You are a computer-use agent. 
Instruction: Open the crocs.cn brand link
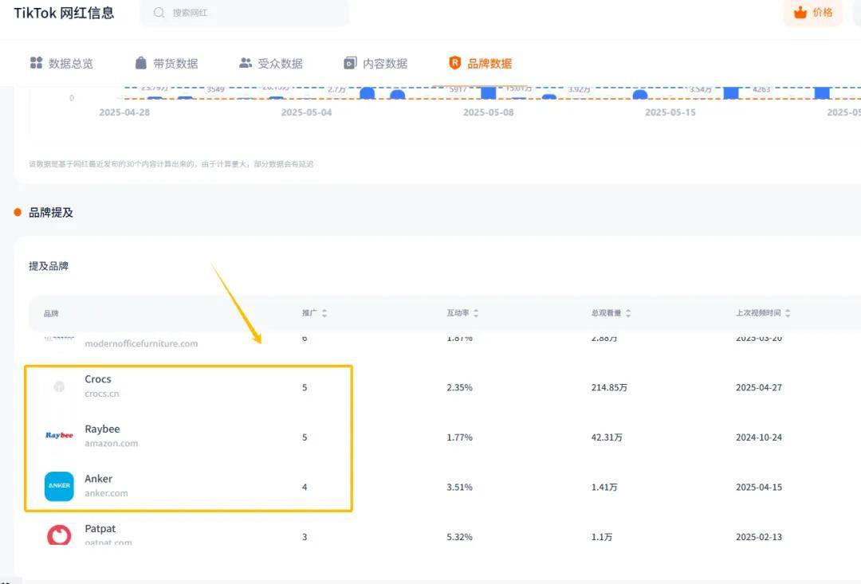click(102, 394)
